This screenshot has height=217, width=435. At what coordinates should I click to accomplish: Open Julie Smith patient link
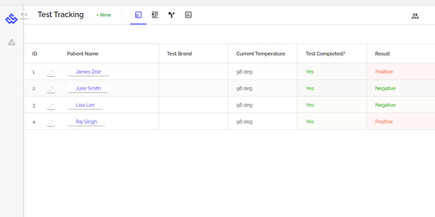point(88,88)
